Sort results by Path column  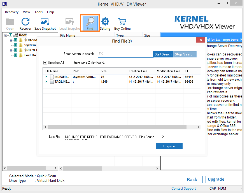[85, 71]
